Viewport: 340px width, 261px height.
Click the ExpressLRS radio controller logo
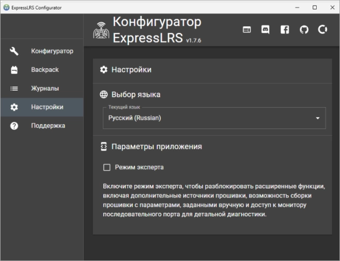(x=101, y=31)
